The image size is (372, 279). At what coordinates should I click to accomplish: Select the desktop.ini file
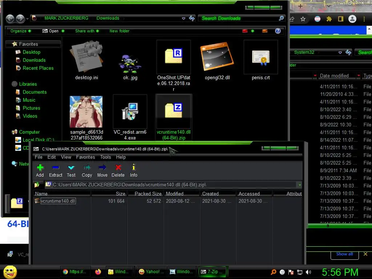pos(86,61)
